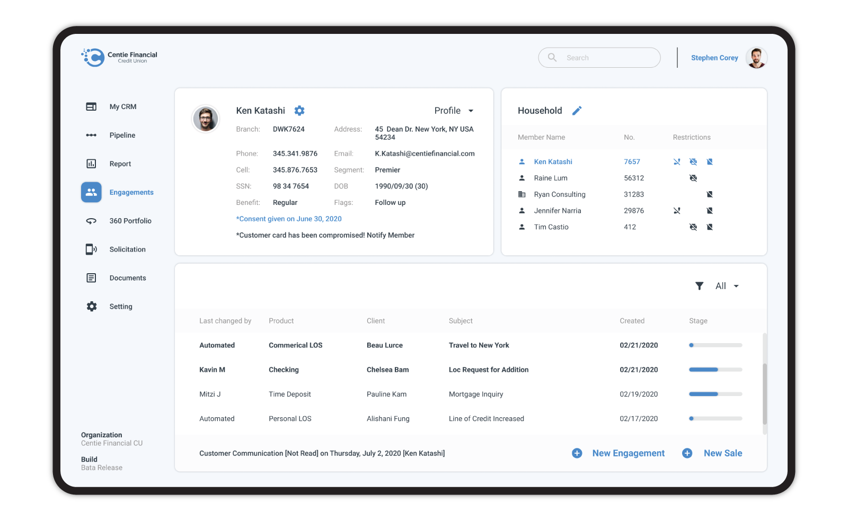848x521 pixels.
Task: Open the Report chart icon
Action: (x=91, y=164)
